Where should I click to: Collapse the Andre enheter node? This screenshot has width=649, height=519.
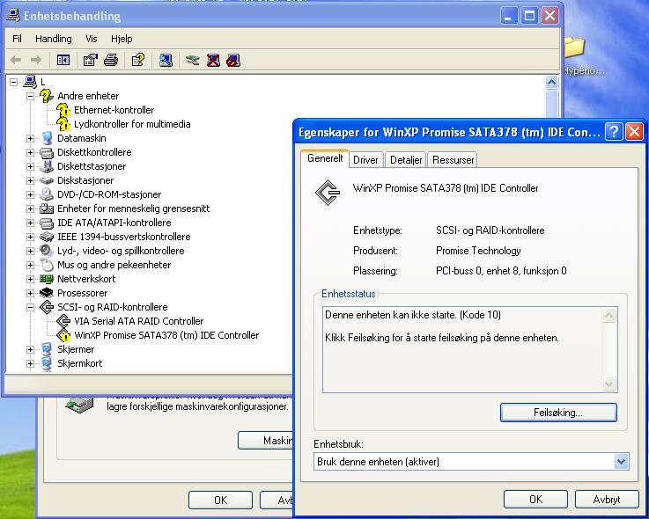pos(30,96)
